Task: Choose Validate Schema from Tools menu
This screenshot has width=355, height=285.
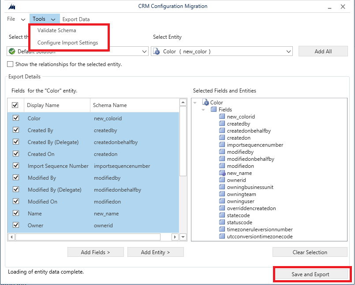Action: pos(57,30)
